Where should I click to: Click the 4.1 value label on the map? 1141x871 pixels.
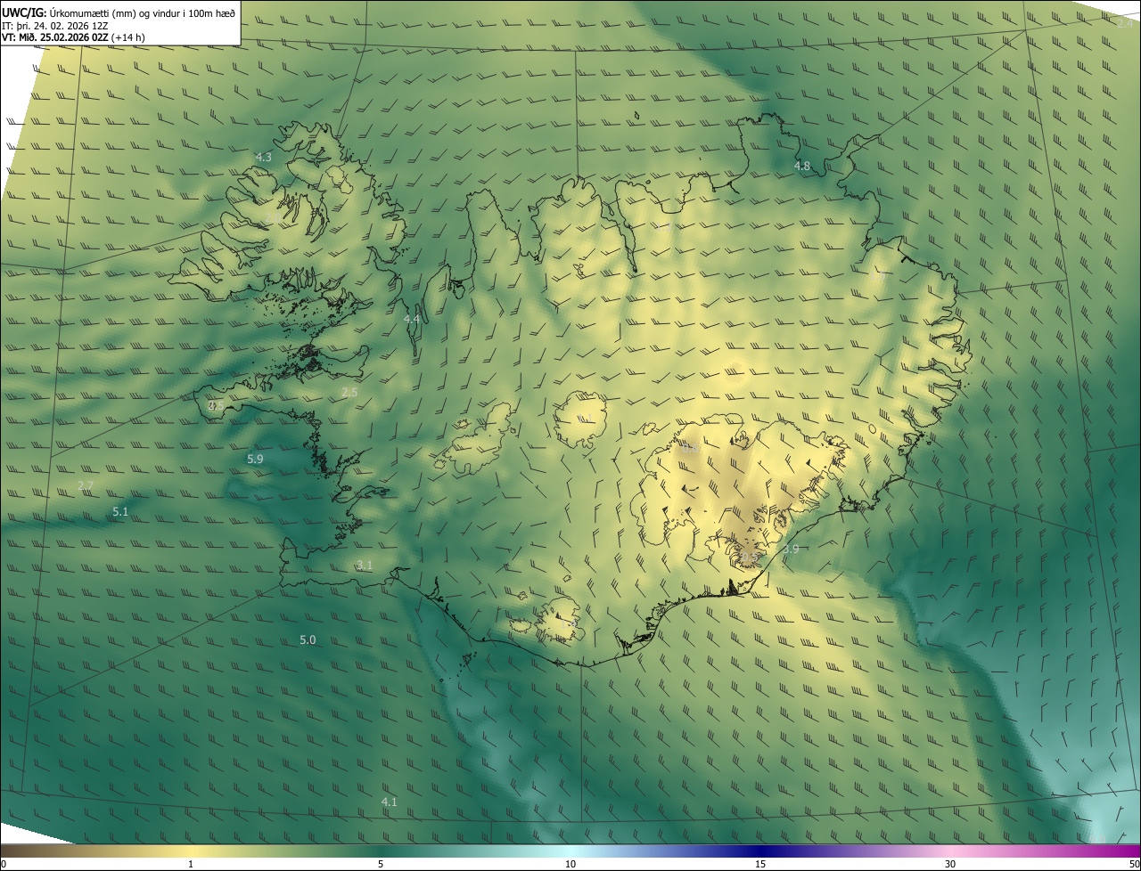click(389, 802)
